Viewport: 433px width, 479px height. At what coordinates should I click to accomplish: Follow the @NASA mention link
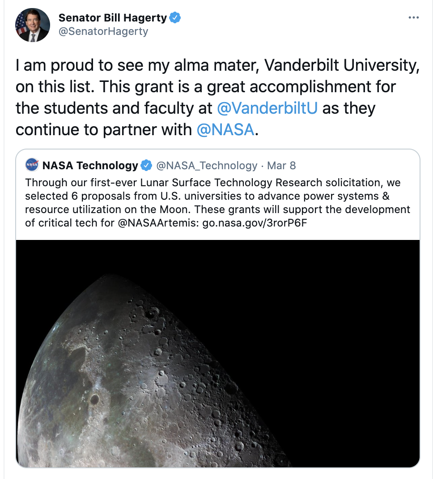225,129
